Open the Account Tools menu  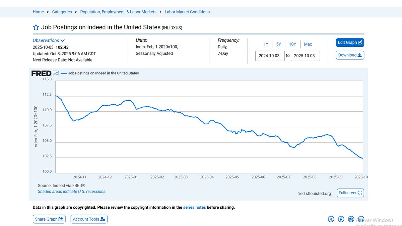pos(89,219)
